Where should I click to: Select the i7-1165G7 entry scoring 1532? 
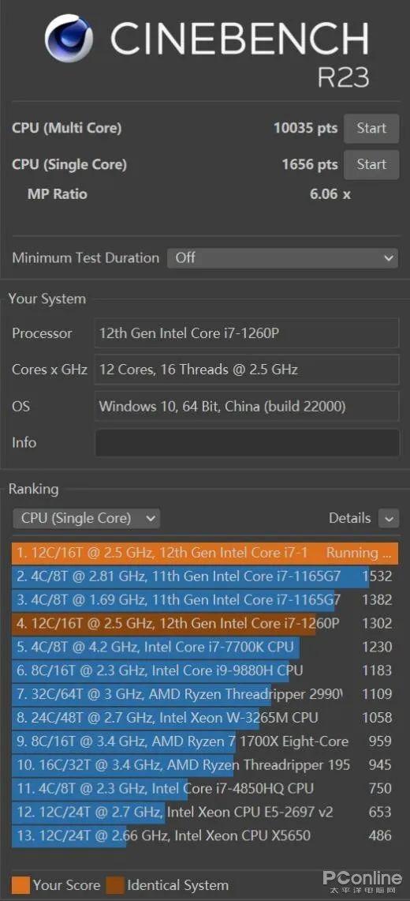[x=205, y=576]
